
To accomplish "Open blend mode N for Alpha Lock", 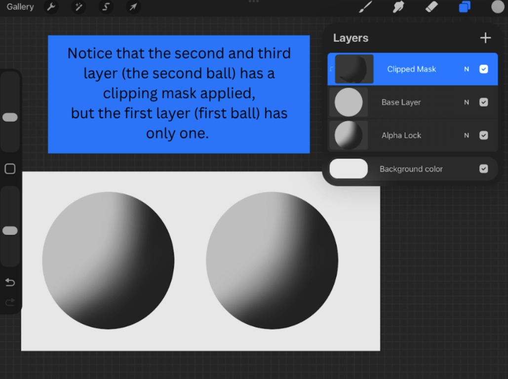I will 467,135.
